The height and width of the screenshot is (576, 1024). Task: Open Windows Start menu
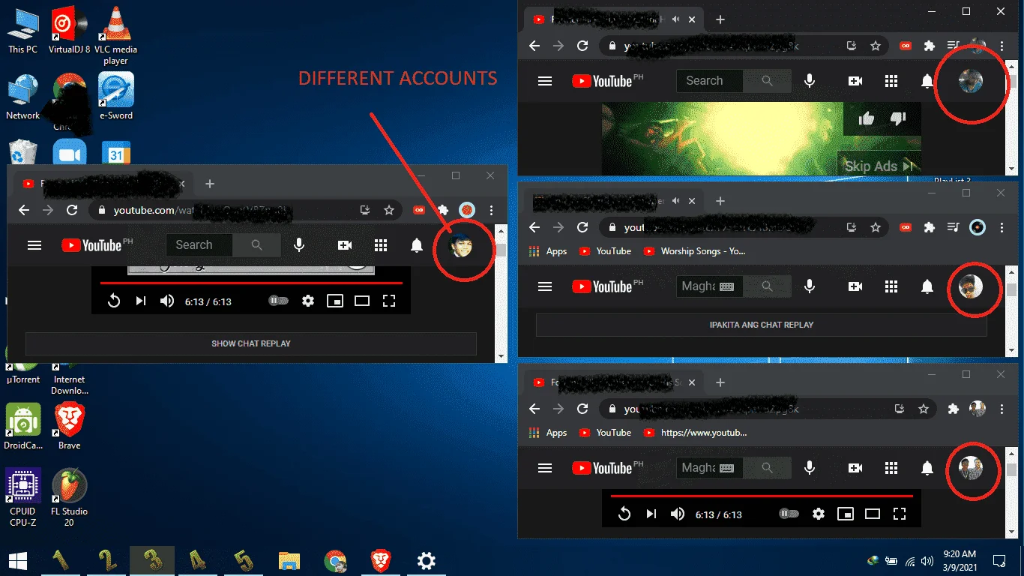pos(18,560)
